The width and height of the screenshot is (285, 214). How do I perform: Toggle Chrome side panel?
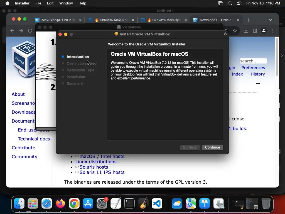255,31
